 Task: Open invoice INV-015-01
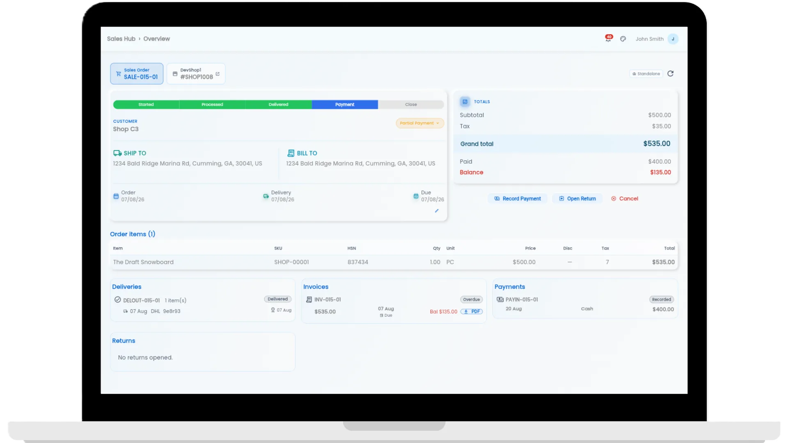[x=328, y=300]
